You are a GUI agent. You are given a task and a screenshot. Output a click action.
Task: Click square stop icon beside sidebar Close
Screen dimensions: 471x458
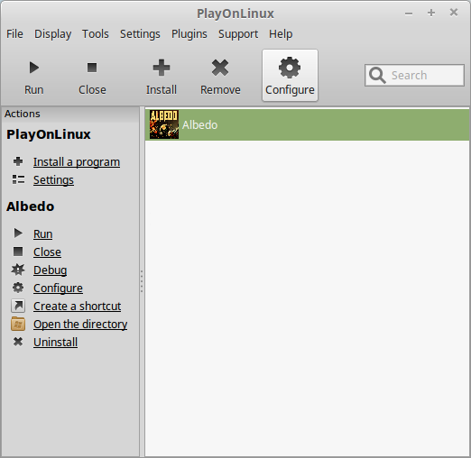(18, 252)
